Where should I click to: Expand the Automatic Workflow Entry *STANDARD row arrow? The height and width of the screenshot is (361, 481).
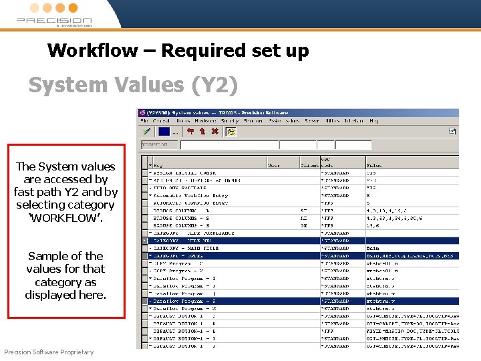150,195
